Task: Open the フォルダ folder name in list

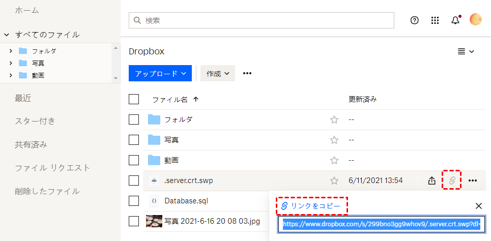Action: point(178,119)
